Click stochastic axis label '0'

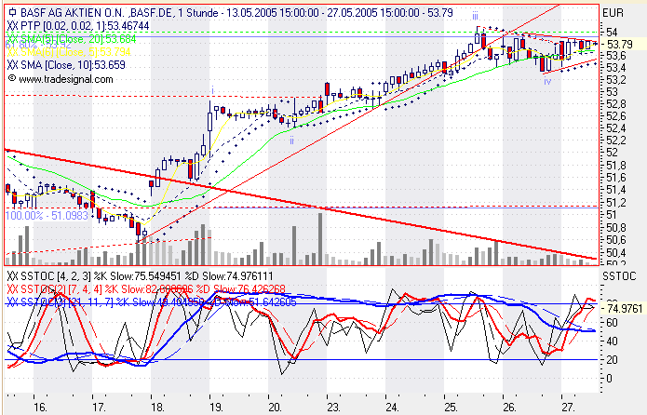[610, 379]
